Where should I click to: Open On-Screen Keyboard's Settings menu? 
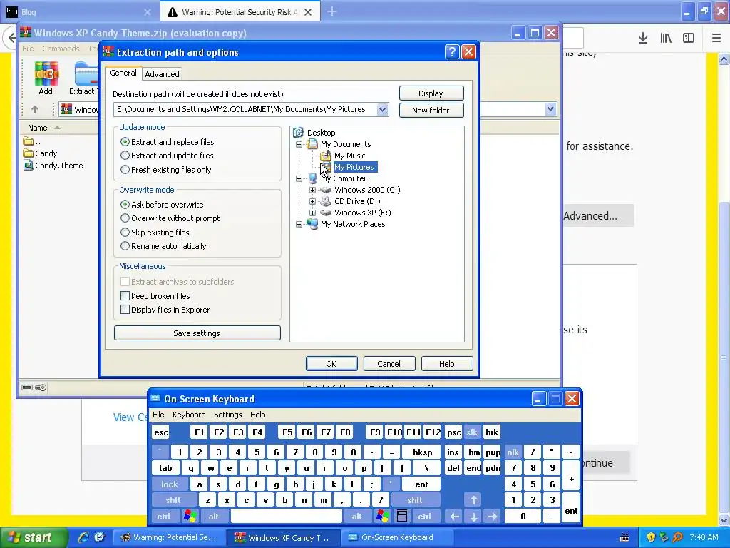pyautogui.click(x=227, y=415)
